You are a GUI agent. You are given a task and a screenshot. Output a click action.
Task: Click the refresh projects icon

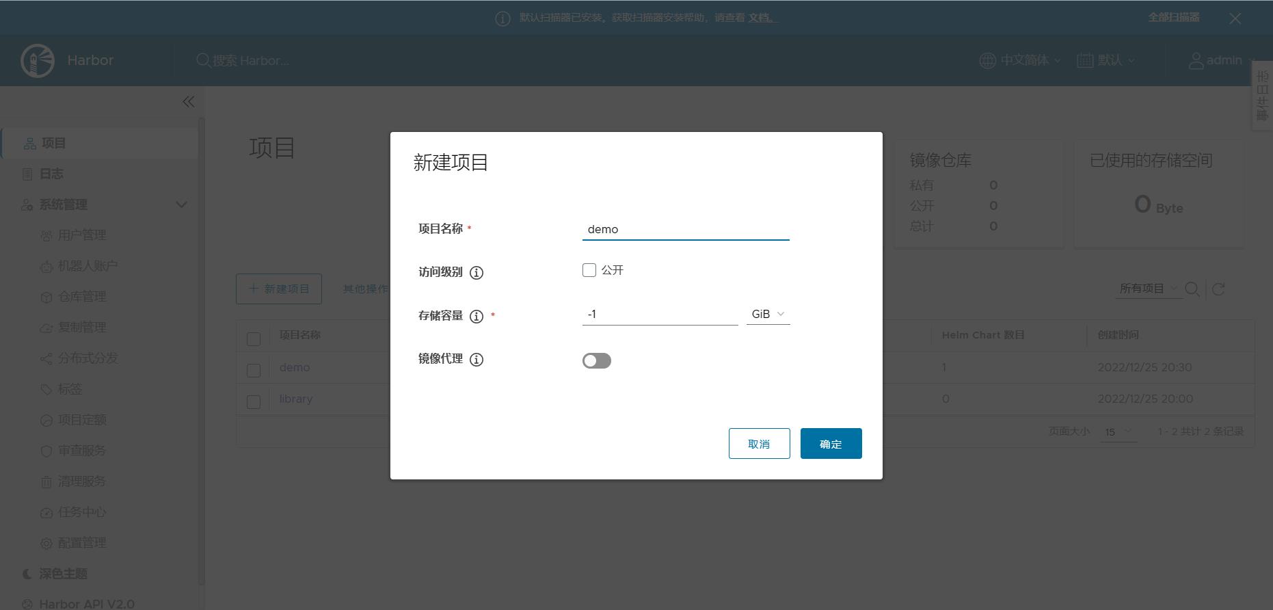1218,289
